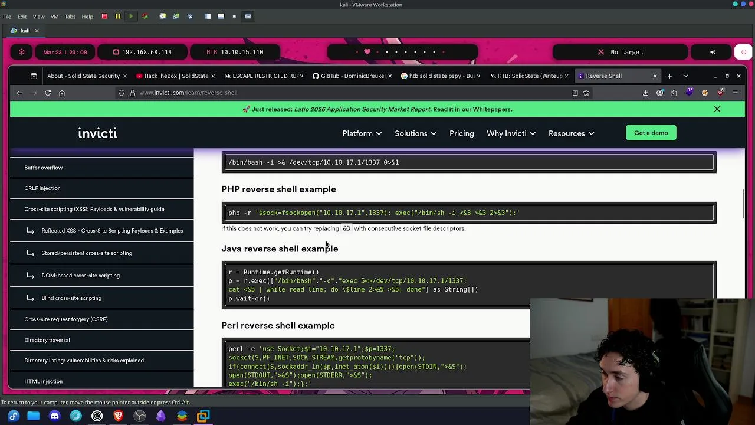The width and height of the screenshot is (755, 425).
Task: Click the red VMware power off button
Action: (104, 17)
